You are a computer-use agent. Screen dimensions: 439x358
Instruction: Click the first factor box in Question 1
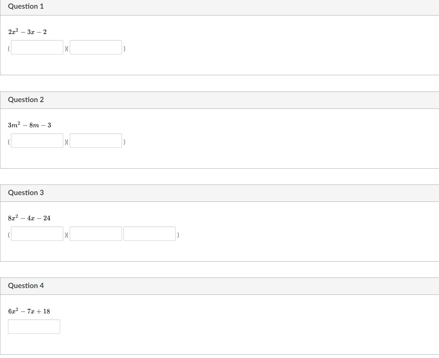coord(37,47)
